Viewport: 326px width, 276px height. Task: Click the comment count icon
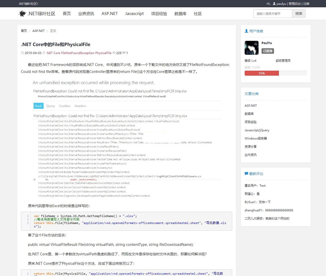coord(124,53)
